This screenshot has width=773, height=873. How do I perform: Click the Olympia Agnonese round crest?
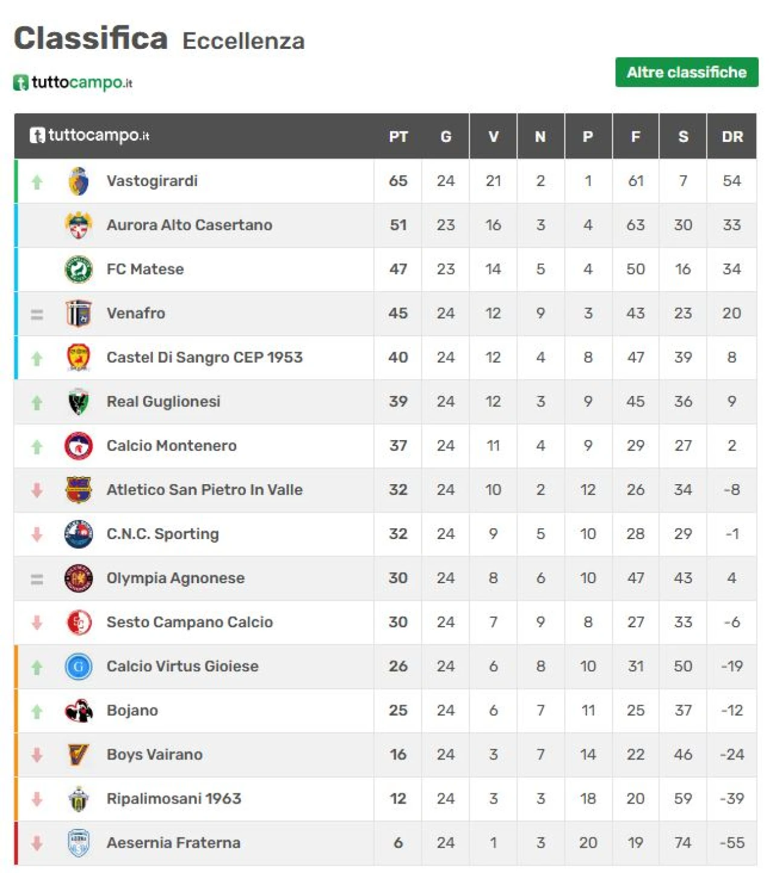click(x=79, y=578)
